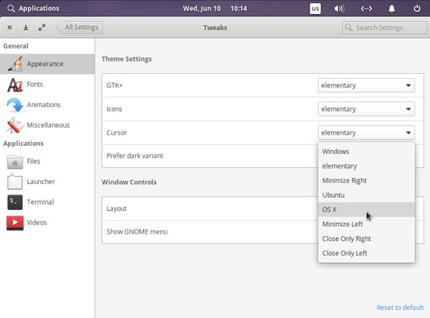Open Terminal tweaks icon
430x318 pixels.
point(15,202)
